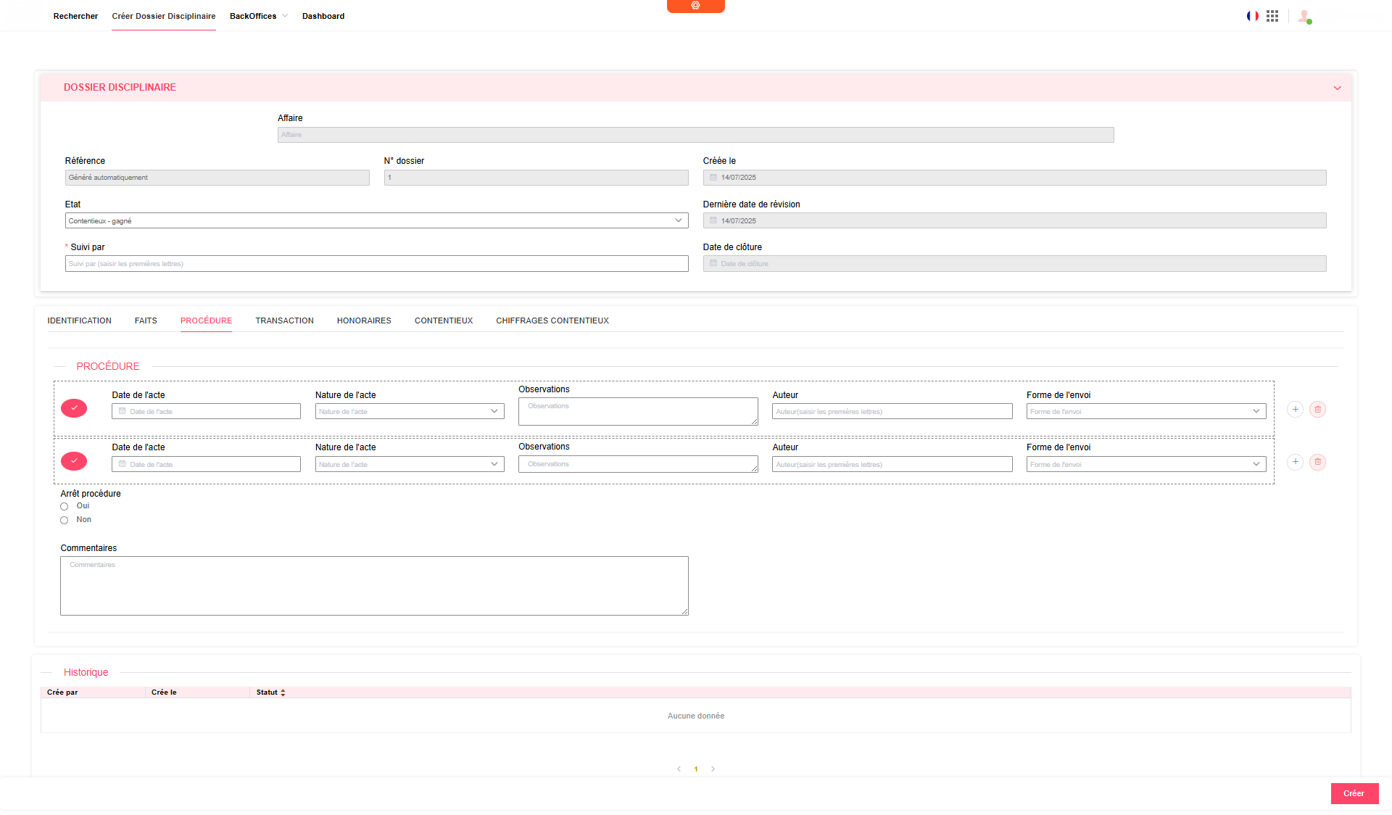Open first row Forme de l'envoi dropdown

click(x=1146, y=411)
